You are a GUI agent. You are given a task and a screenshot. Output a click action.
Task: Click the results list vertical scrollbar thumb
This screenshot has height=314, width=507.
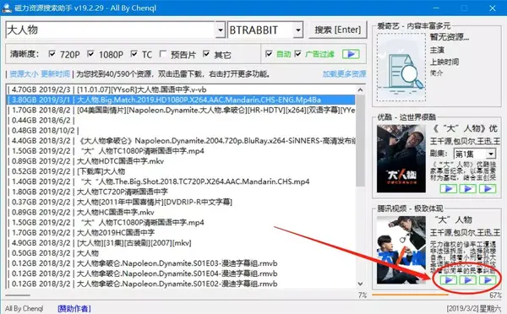pyautogui.click(x=360, y=140)
